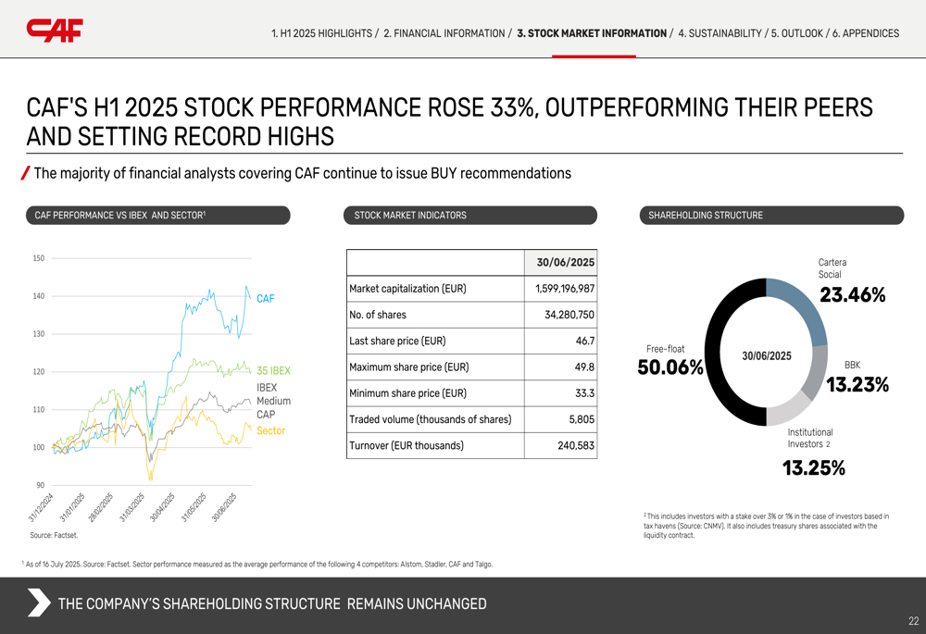Click the footnote about investors with stake over 3%
This screenshot has height=634, width=926.
coord(766,526)
